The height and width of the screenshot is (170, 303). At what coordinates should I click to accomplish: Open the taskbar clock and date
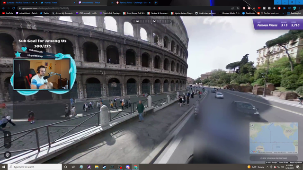[289, 167]
